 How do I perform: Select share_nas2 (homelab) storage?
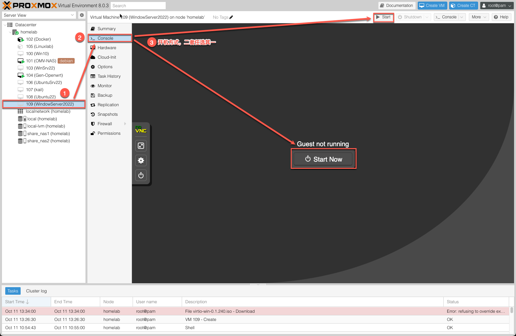coord(44,141)
